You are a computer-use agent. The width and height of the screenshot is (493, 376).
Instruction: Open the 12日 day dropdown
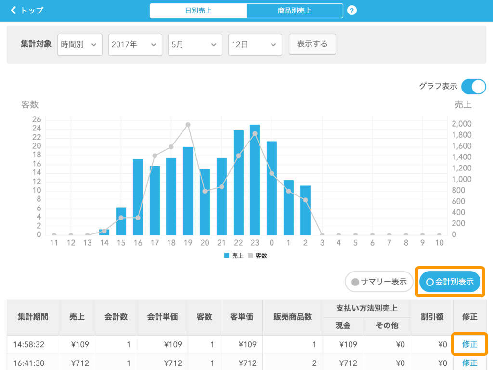click(255, 45)
